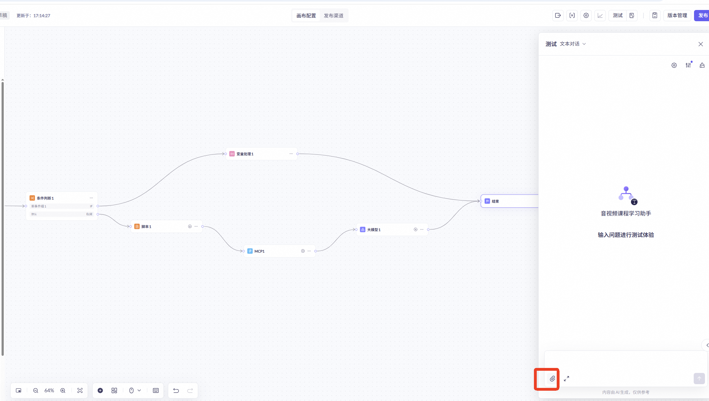Click the export icon in top toolbar
Screen dimensions: 709x401
558,16
